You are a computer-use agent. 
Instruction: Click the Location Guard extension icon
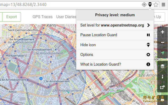[150, 4]
